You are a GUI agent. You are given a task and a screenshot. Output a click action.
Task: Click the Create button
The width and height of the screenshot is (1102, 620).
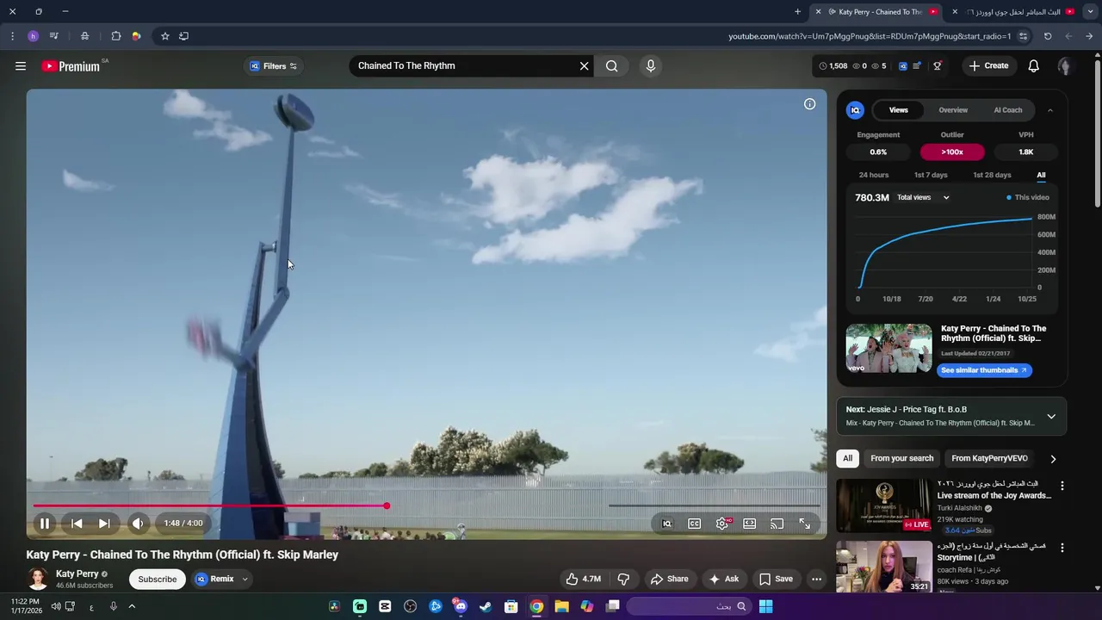[988, 65]
